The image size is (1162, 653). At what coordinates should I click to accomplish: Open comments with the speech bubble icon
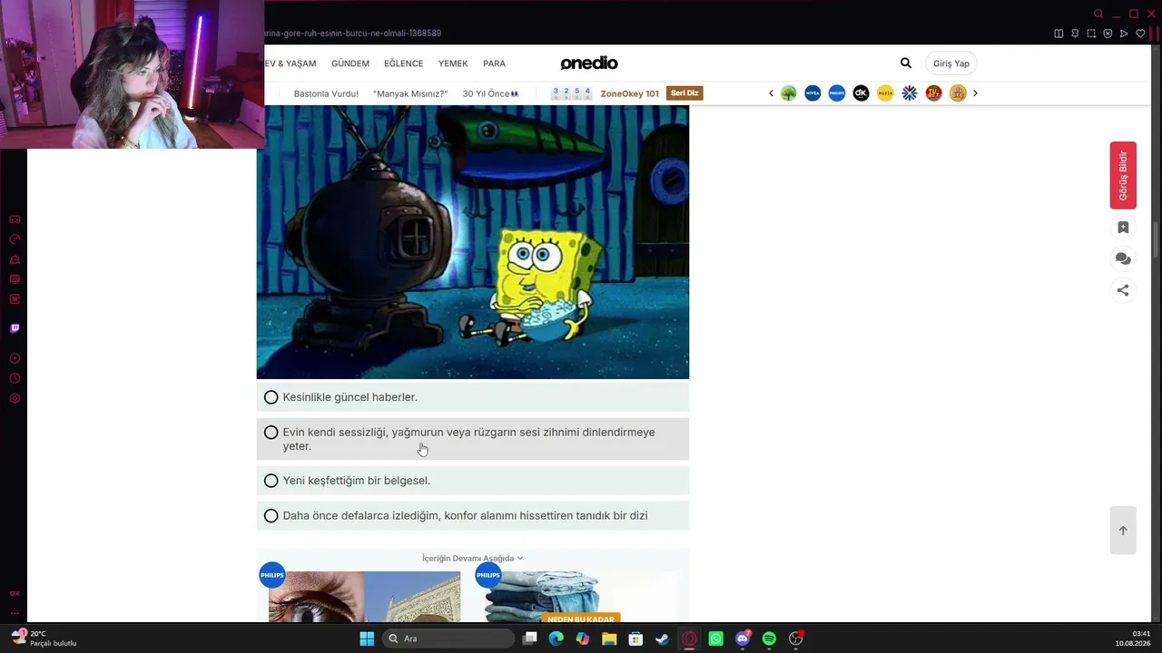tap(1123, 259)
